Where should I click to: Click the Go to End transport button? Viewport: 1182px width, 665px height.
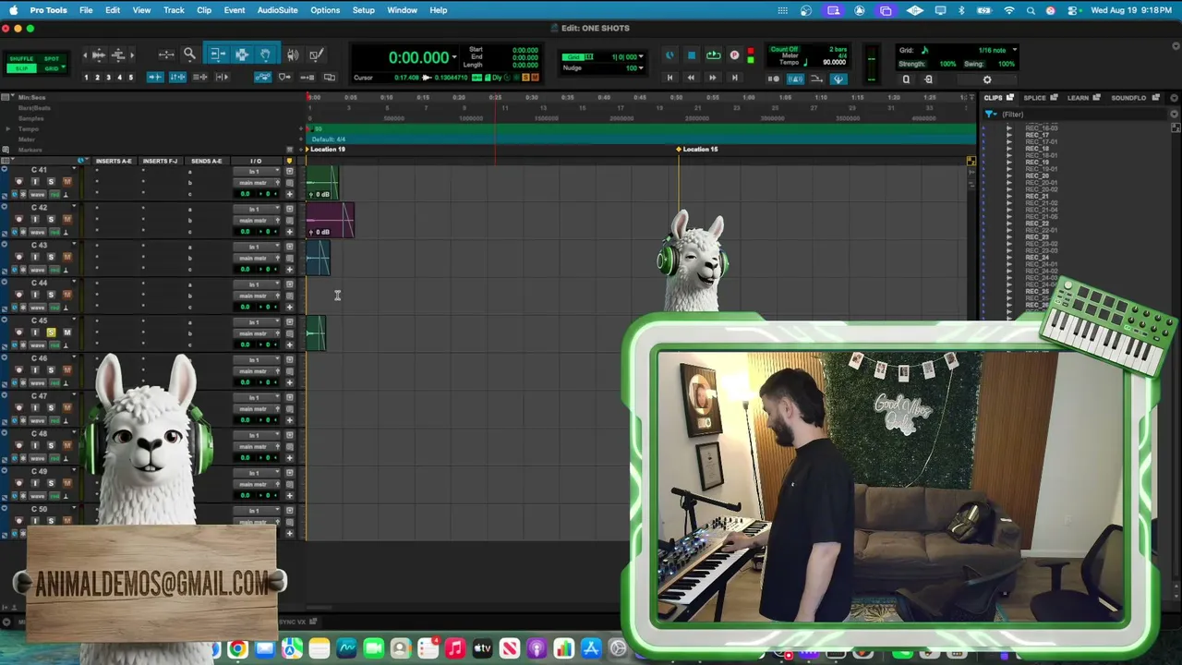pyautogui.click(x=734, y=78)
